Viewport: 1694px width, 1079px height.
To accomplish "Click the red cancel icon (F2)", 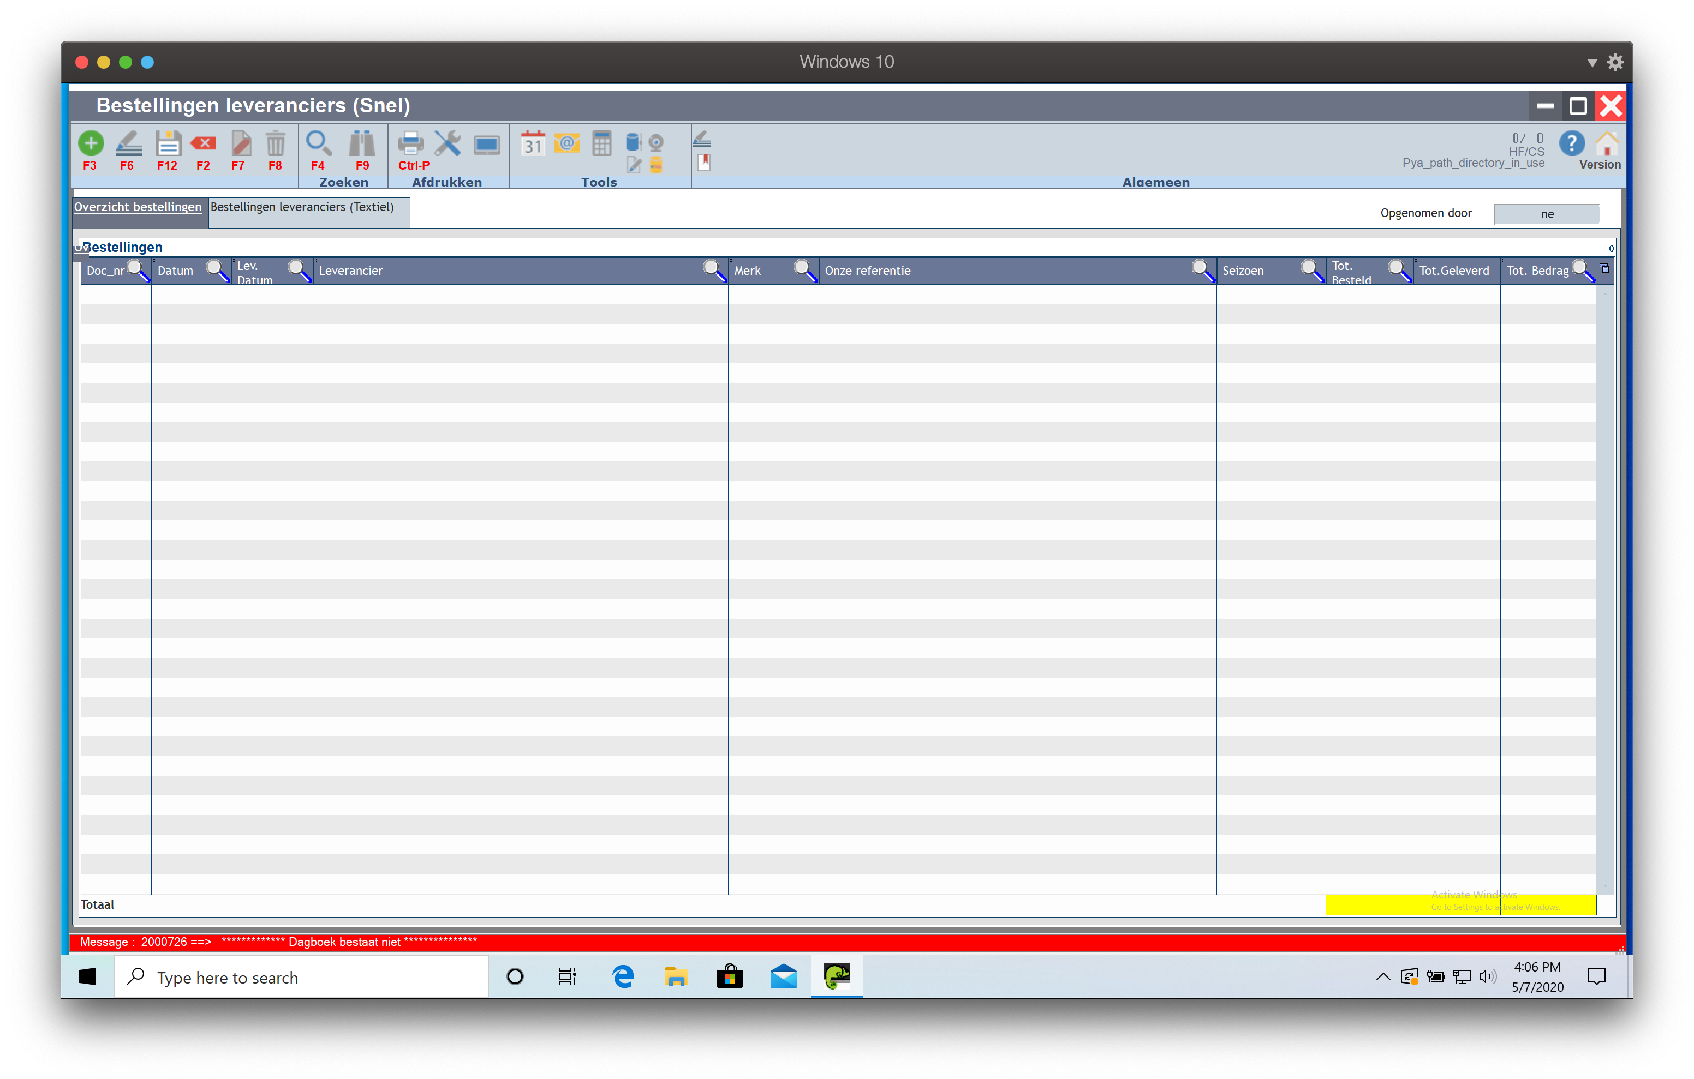I will click(x=204, y=143).
